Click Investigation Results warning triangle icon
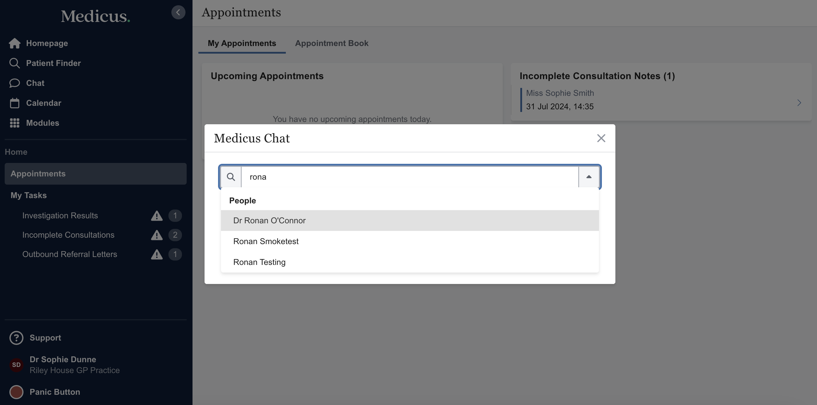 coord(157,216)
